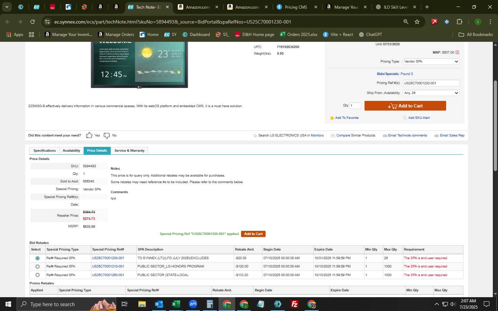Click Email Technote comments link
The width and height of the screenshot is (498, 311).
[x=407, y=135]
